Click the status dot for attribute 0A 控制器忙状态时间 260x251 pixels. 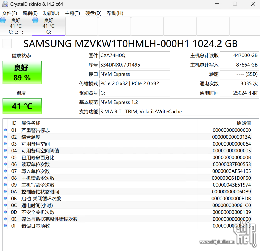pos(5,192)
